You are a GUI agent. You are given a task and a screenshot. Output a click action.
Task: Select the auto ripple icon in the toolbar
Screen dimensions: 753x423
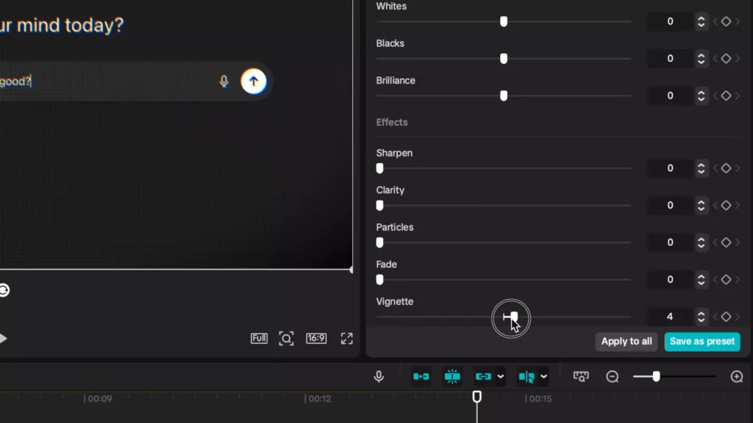(x=421, y=377)
